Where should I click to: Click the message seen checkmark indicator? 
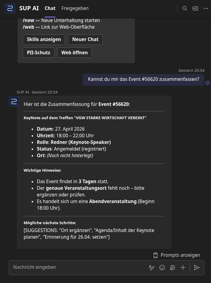click(x=208, y=83)
